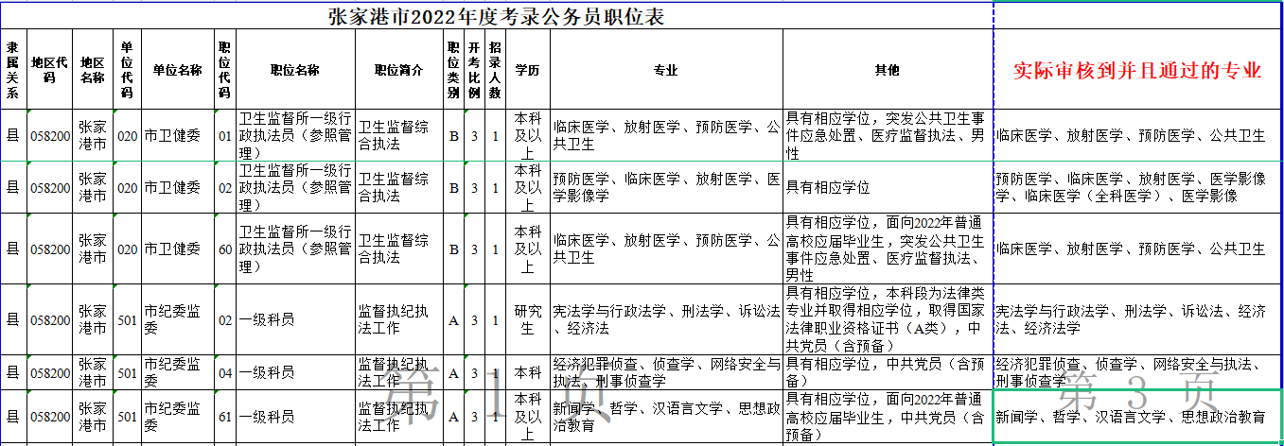Select the 其他 column header cell
Viewport: 1284px width, 446px height.
point(887,70)
